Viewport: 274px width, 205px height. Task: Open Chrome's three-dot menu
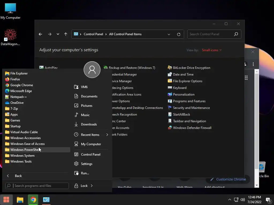(253, 64)
